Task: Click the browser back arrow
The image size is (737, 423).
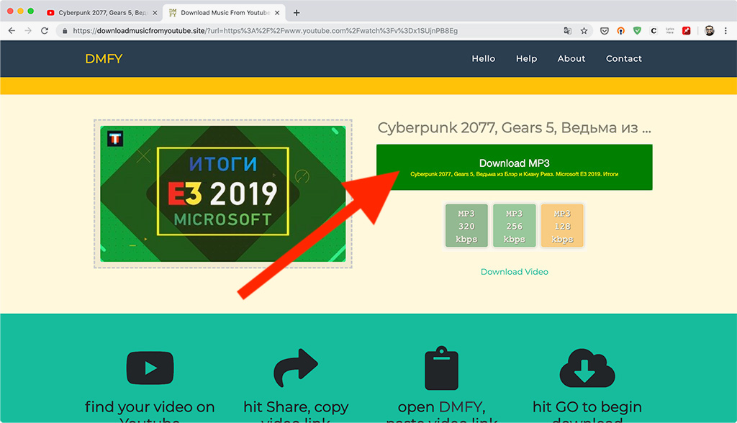Action: (12, 30)
